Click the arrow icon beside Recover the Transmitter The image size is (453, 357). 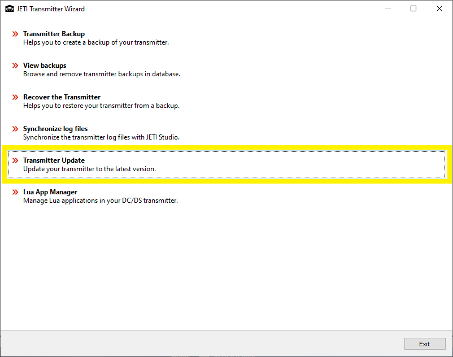(x=15, y=97)
